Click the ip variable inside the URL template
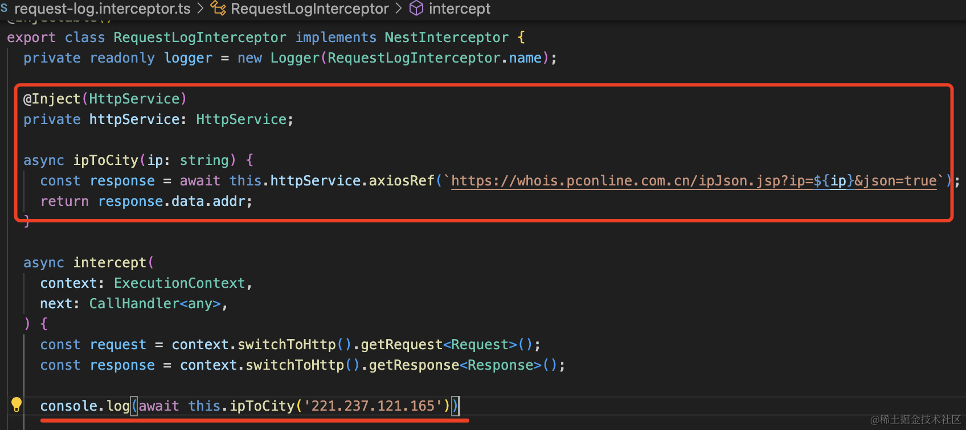Viewport: 966px width, 430px height. [x=838, y=181]
